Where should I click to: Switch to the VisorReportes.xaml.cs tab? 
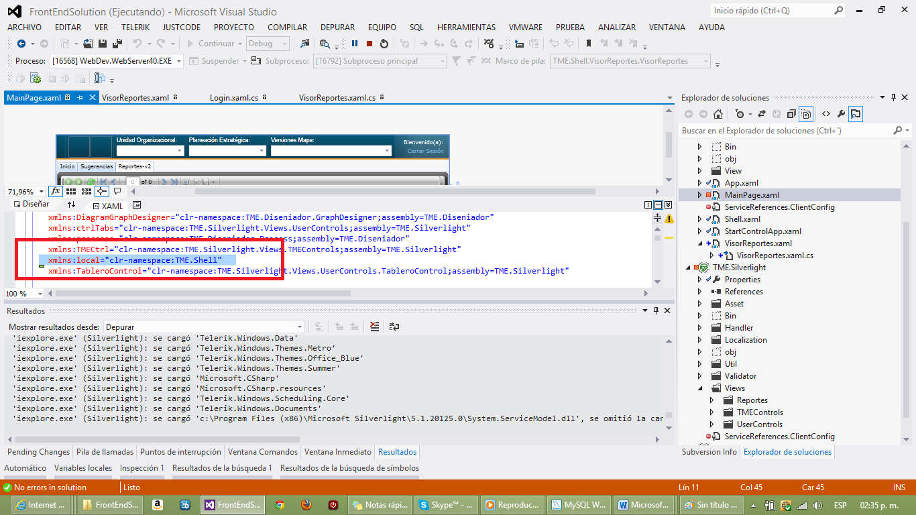[x=337, y=98]
